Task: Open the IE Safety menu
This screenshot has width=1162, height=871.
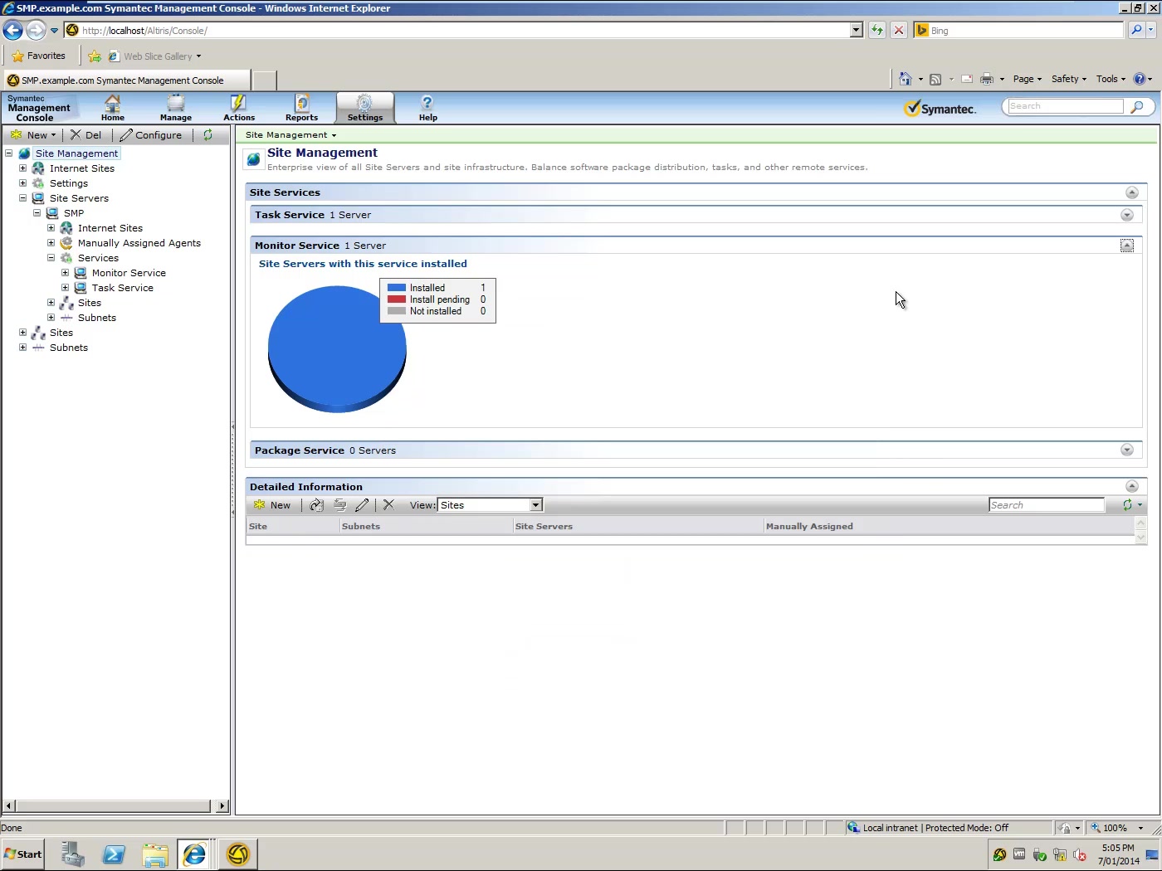Action: point(1068,79)
